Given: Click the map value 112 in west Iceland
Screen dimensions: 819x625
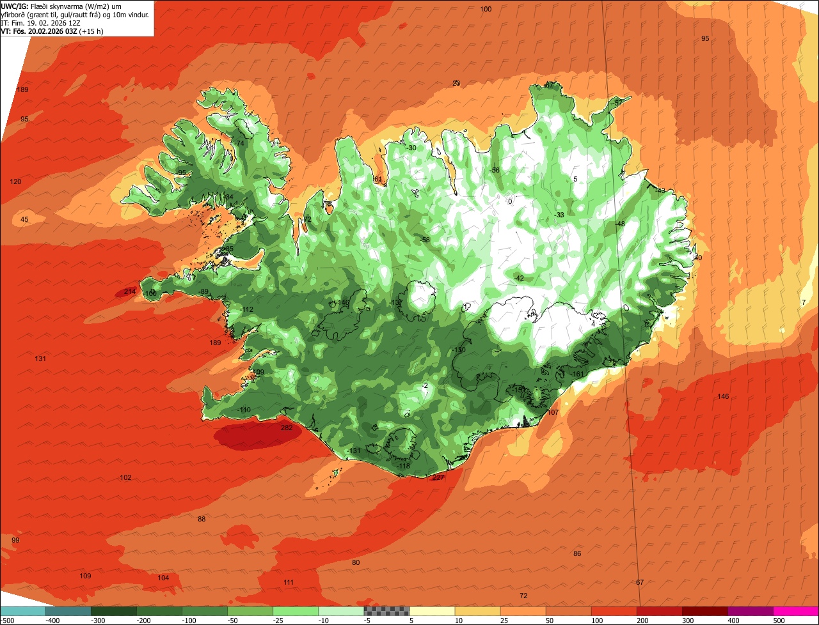Looking at the screenshot, I should (248, 309).
